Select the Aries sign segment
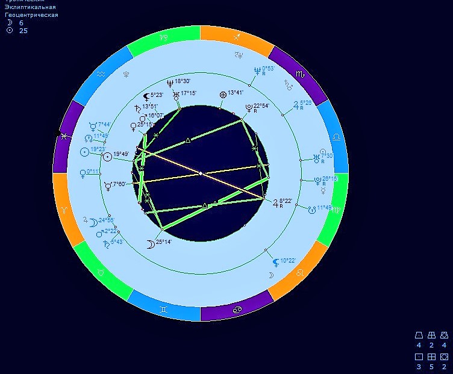Viewport: 453px width, 374px height. (64, 210)
